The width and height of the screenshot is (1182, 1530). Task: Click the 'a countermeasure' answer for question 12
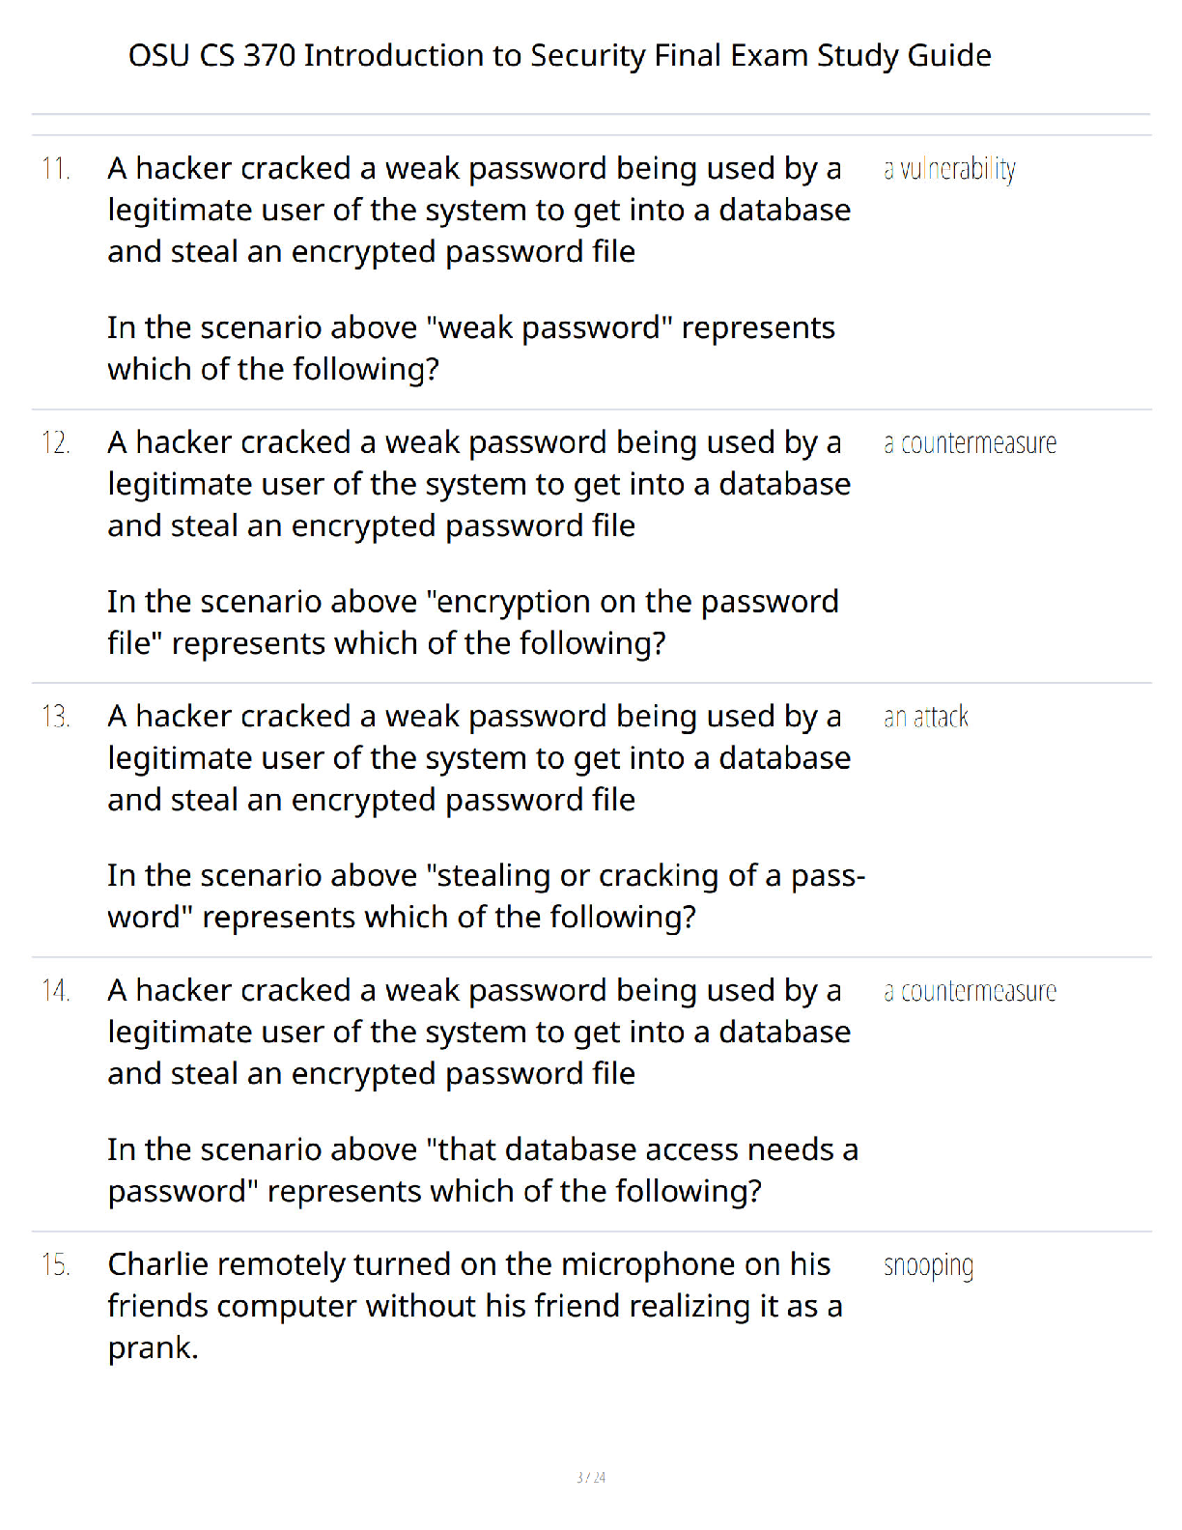(970, 443)
